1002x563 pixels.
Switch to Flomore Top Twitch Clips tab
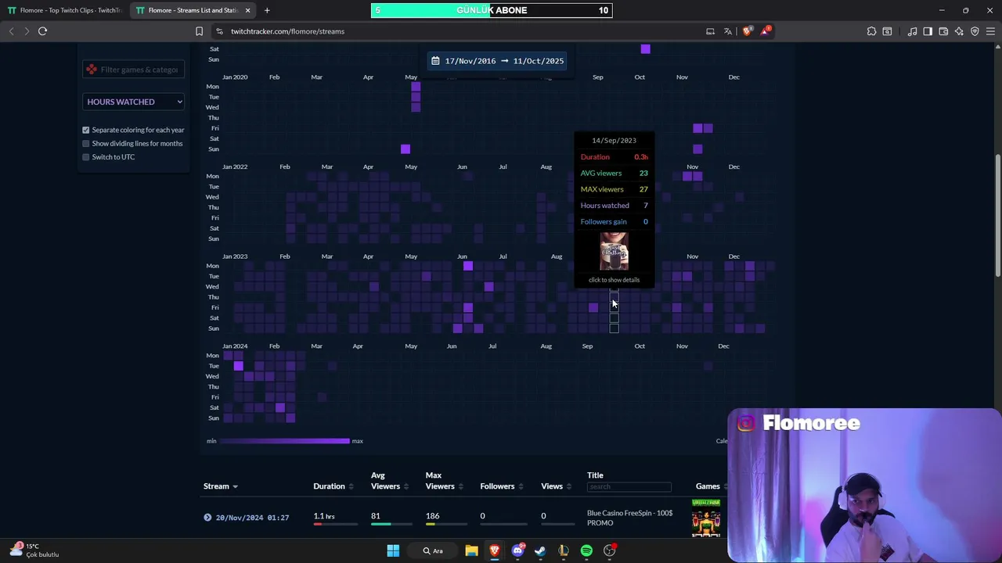coord(65,10)
